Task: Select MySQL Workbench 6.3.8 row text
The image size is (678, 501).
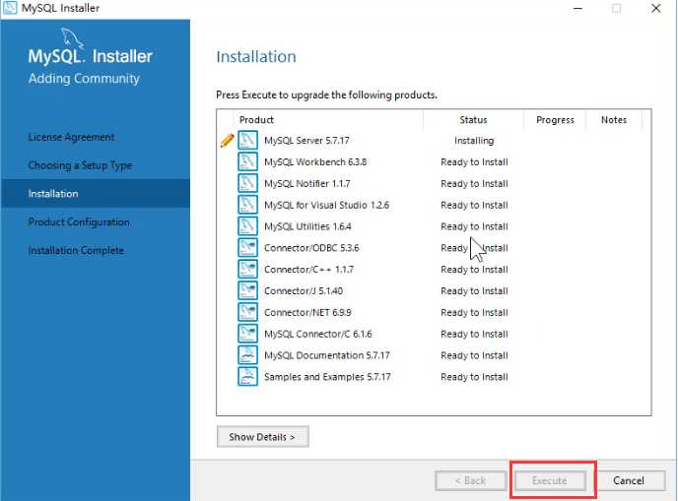Action: (x=315, y=162)
